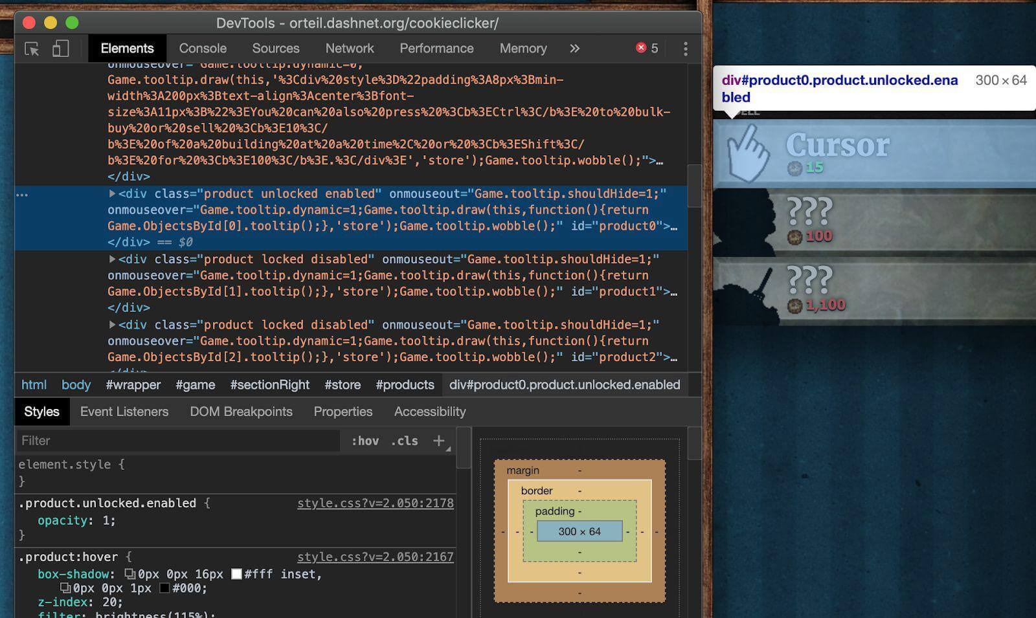Click the #fff white color swatch
This screenshot has width=1036, height=618.
pos(237,574)
